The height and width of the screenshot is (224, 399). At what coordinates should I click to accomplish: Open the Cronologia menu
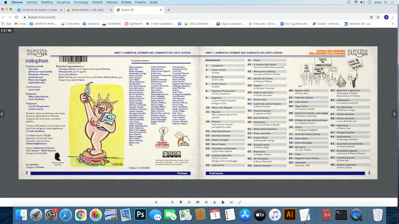81,2
